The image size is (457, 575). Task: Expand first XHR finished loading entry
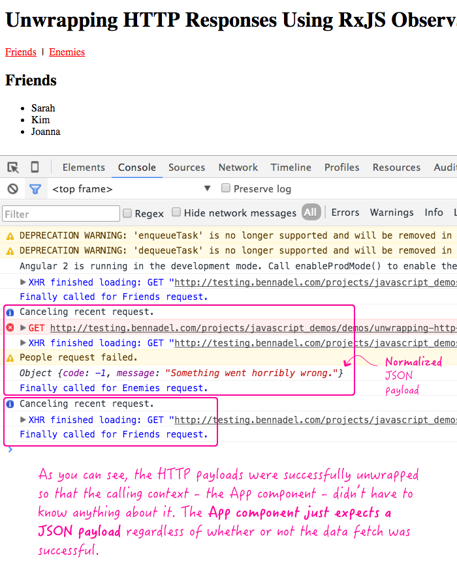(x=23, y=282)
